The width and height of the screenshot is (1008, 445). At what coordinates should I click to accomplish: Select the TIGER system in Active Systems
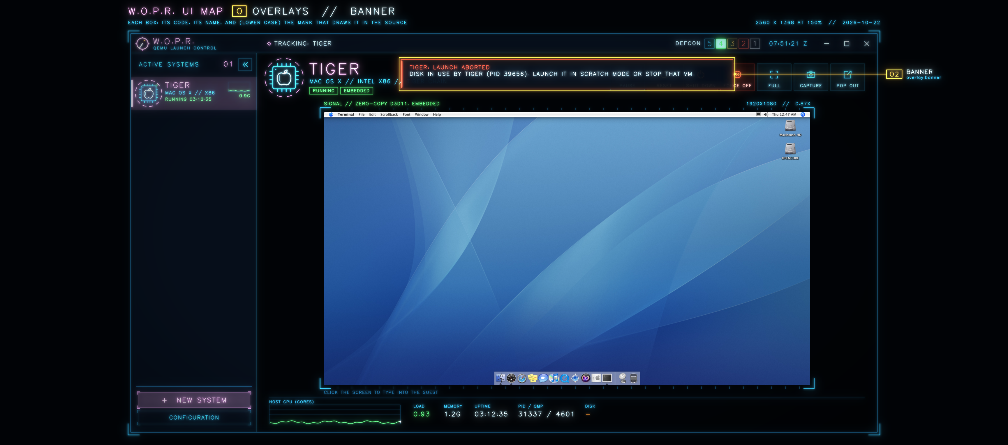194,93
